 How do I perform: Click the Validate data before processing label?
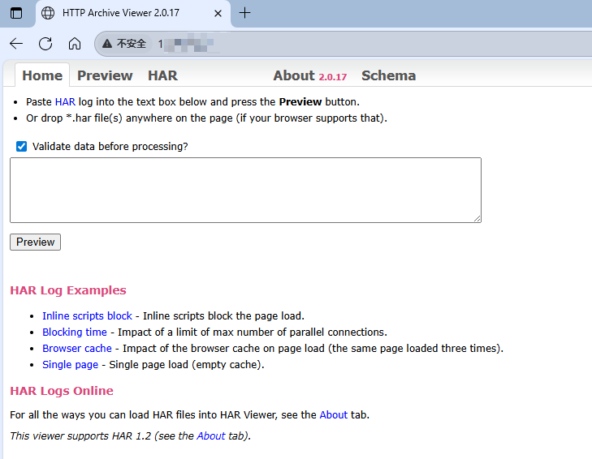tap(110, 146)
